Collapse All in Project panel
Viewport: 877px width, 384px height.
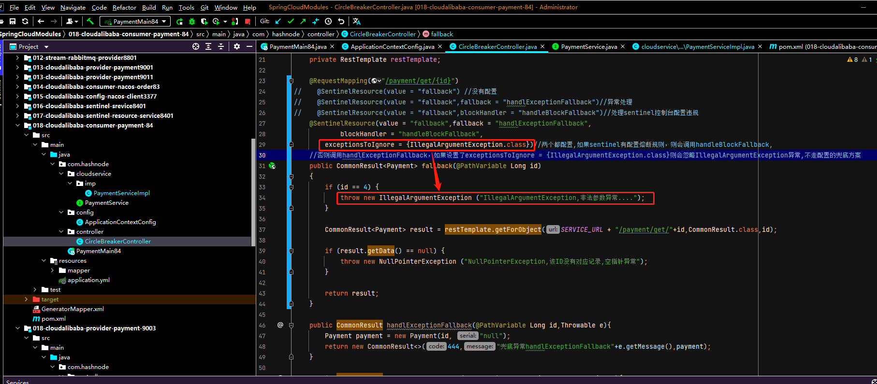[x=221, y=46]
